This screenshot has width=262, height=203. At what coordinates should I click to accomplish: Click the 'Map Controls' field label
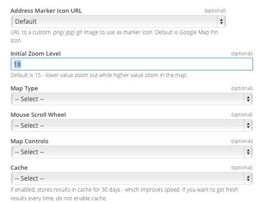30,141
